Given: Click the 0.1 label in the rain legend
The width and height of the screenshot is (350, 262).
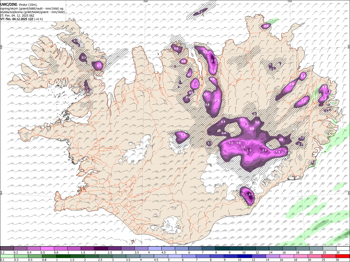Looking at the screenshot, I should 2,260.
